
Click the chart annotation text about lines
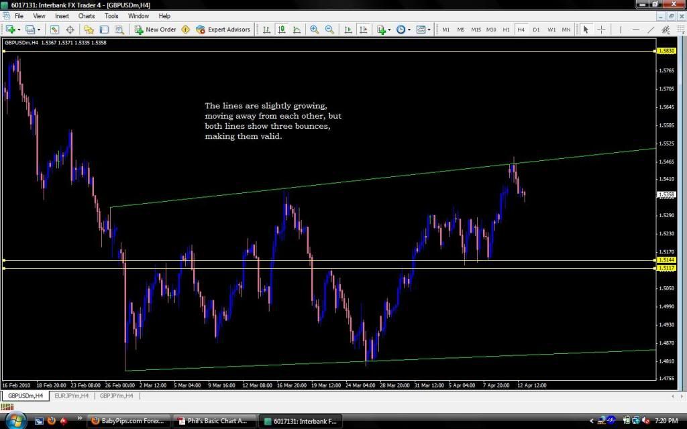click(273, 121)
